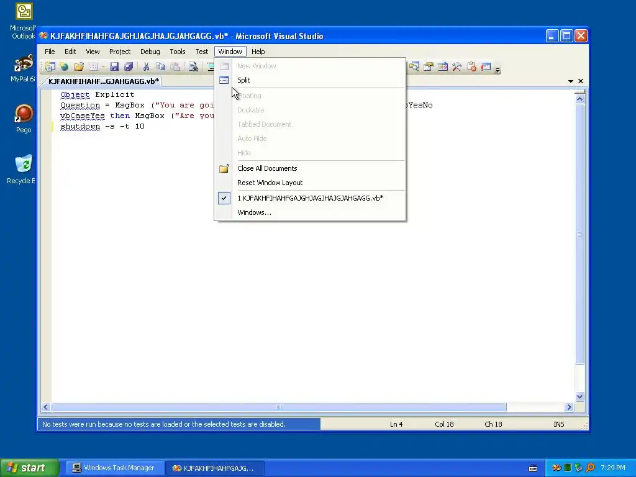
Task: Click the safely remove hardware tray icon
Action: coord(578,468)
